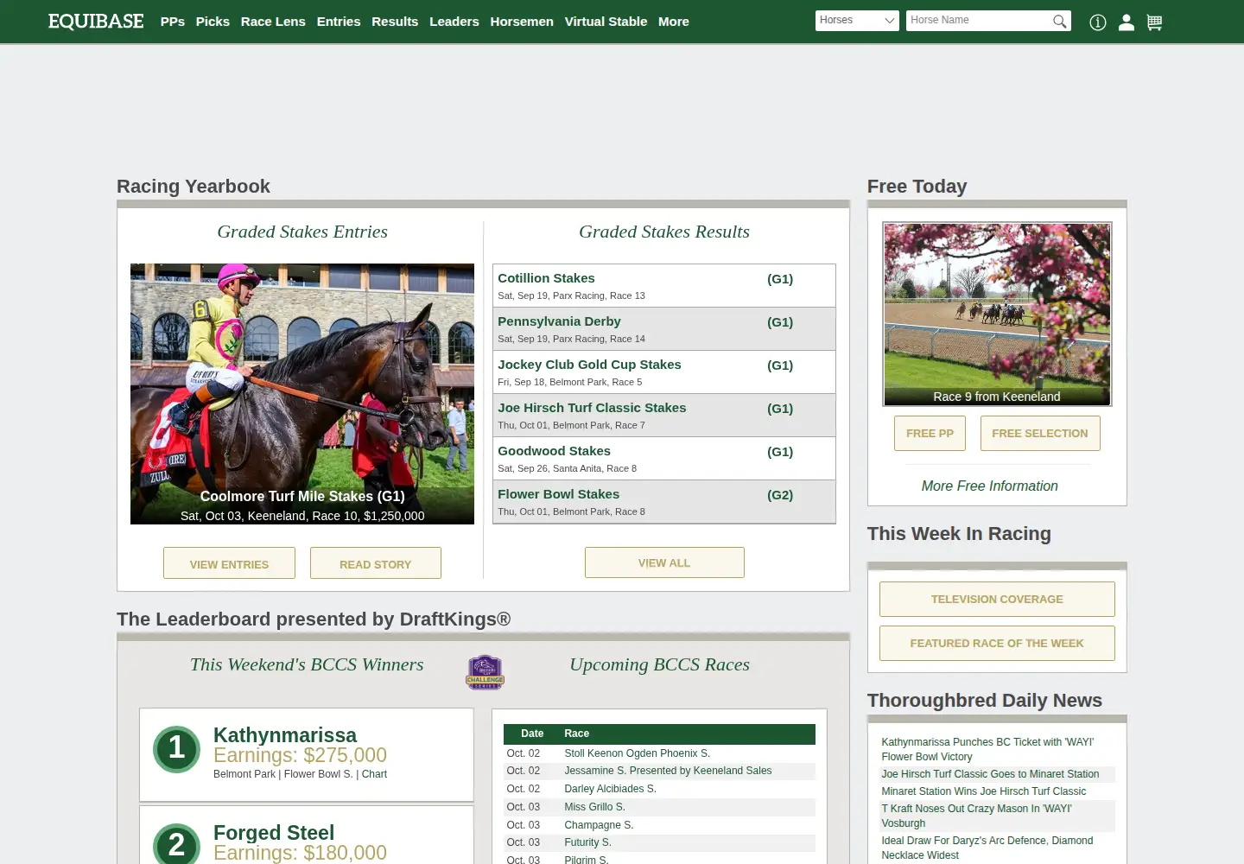Click the VIEW ALL button

click(664, 562)
